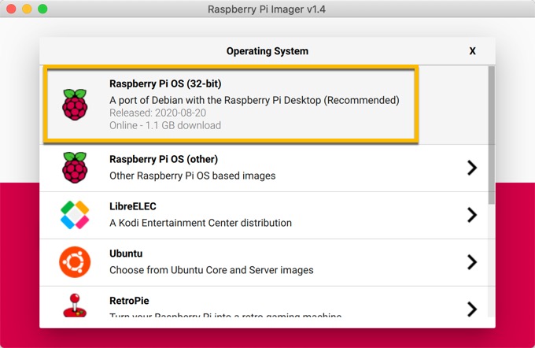The width and height of the screenshot is (535, 348).
Task: Click 'A Kodi Entertainment Center distribution' description
Action: coord(201,223)
